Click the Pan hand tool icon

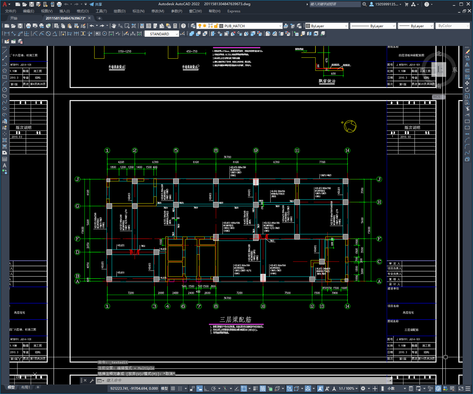tap(114, 26)
